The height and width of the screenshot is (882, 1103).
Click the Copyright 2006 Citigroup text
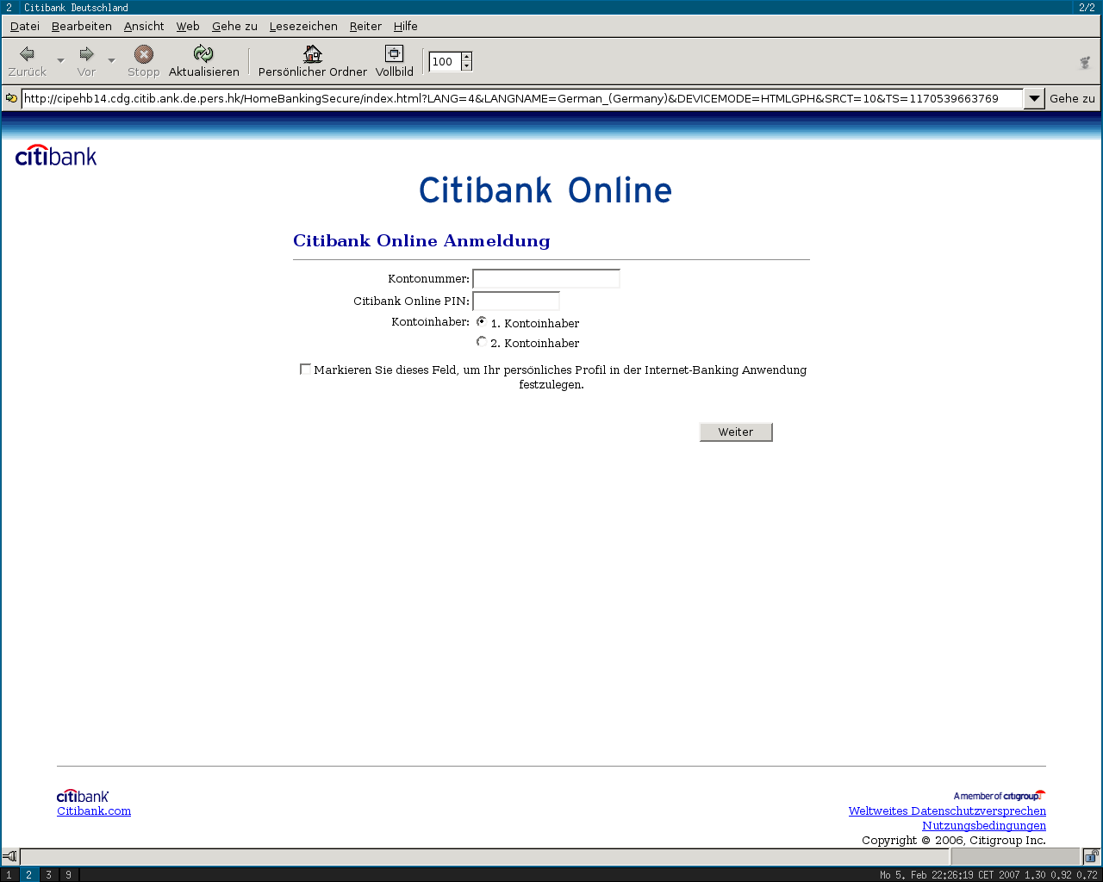(x=954, y=840)
